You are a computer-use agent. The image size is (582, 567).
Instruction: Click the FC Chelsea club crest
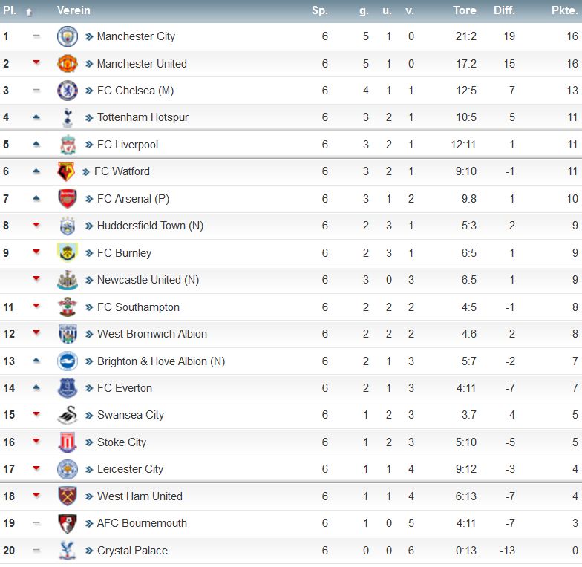(67, 91)
